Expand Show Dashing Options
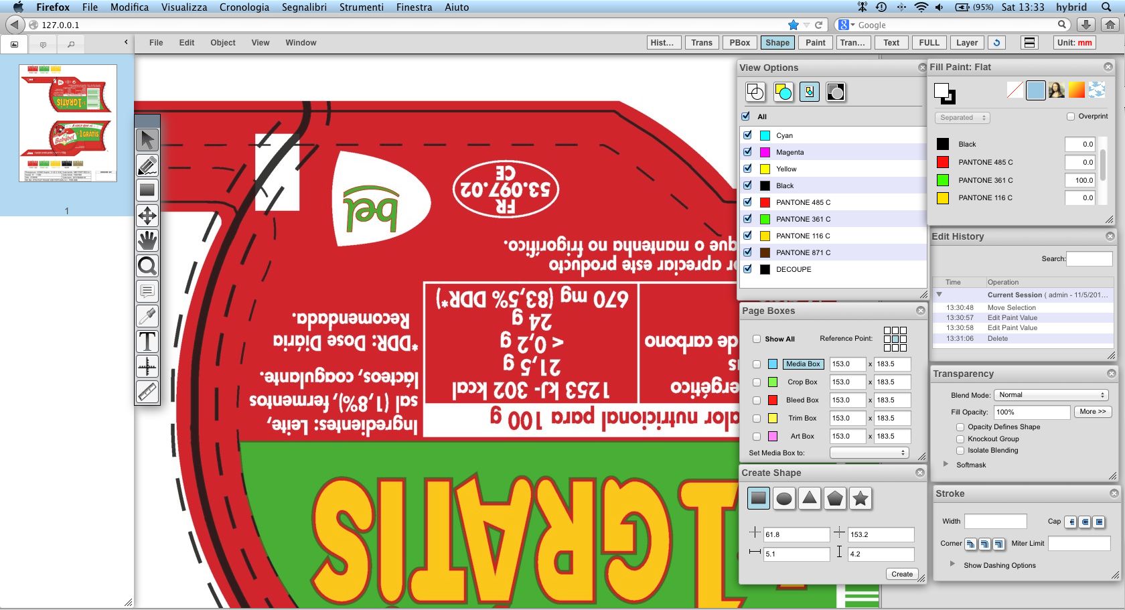The height and width of the screenshot is (610, 1125). 953,564
